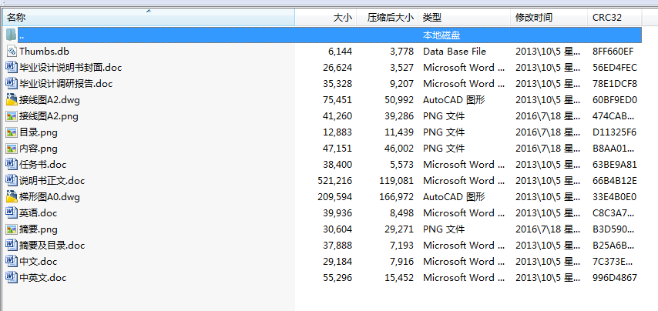
Task: Select the file name Thumbs.db
Action: [x=44, y=51]
